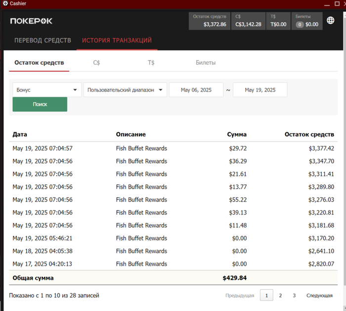This screenshot has height=311, width=346.
Task: Click the balance $3,347.70
Action: coord(321,161)
